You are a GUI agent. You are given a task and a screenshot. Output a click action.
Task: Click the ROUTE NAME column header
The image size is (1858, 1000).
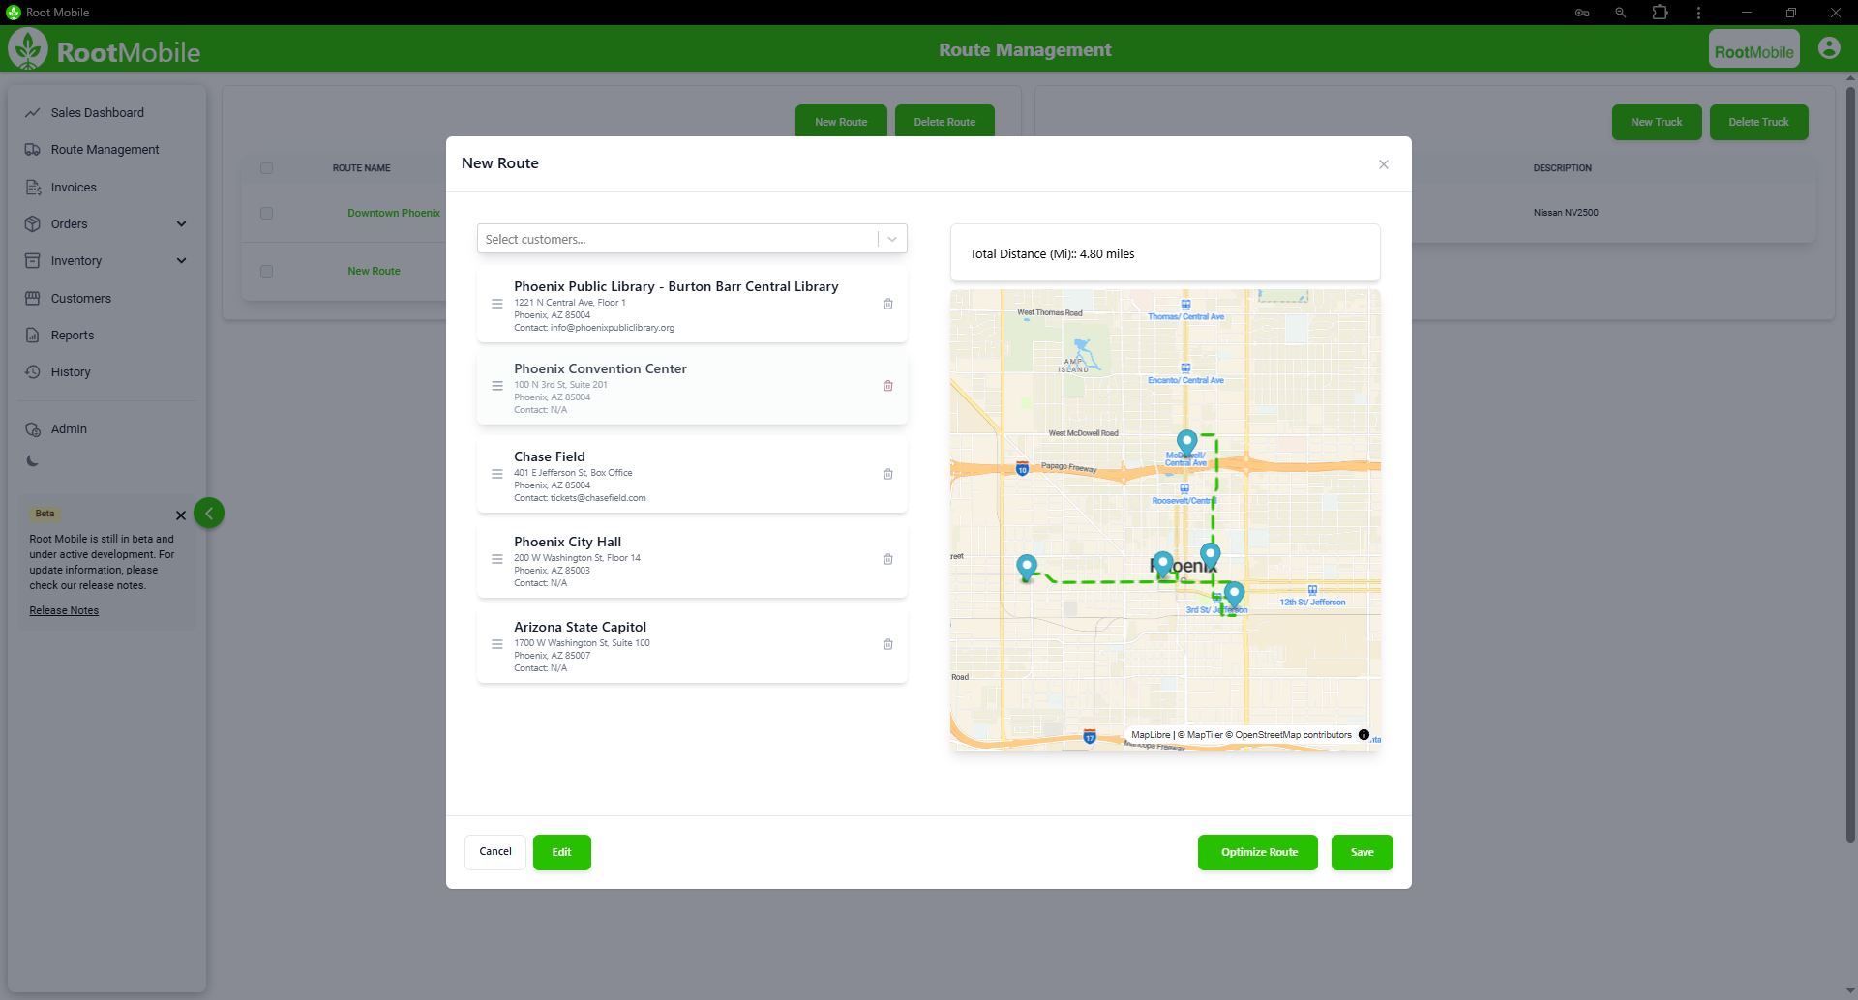[x=362, y=168]
